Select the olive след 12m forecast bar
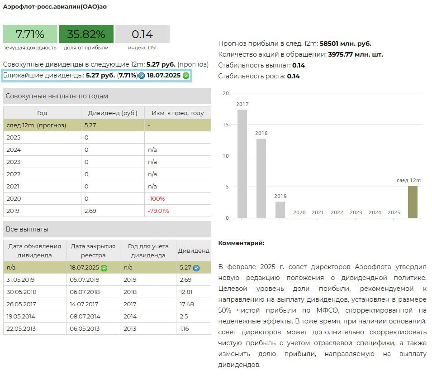 [x=413, y=202]
